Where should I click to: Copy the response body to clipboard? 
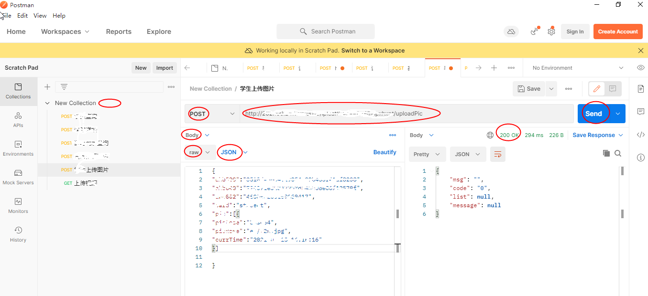[606, 153]
